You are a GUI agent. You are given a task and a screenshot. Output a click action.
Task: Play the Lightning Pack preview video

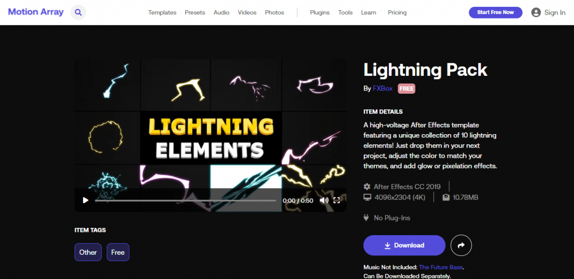(x=86, y=200)
